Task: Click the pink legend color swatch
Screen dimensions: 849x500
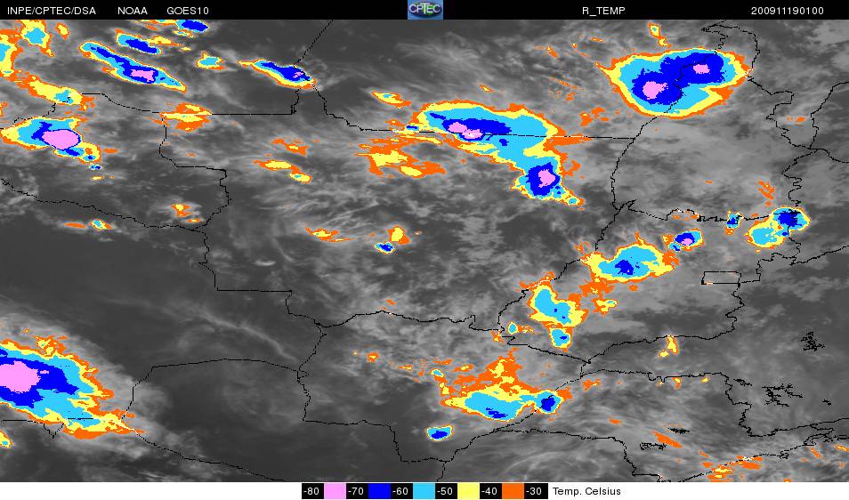Action: (335, 491)
